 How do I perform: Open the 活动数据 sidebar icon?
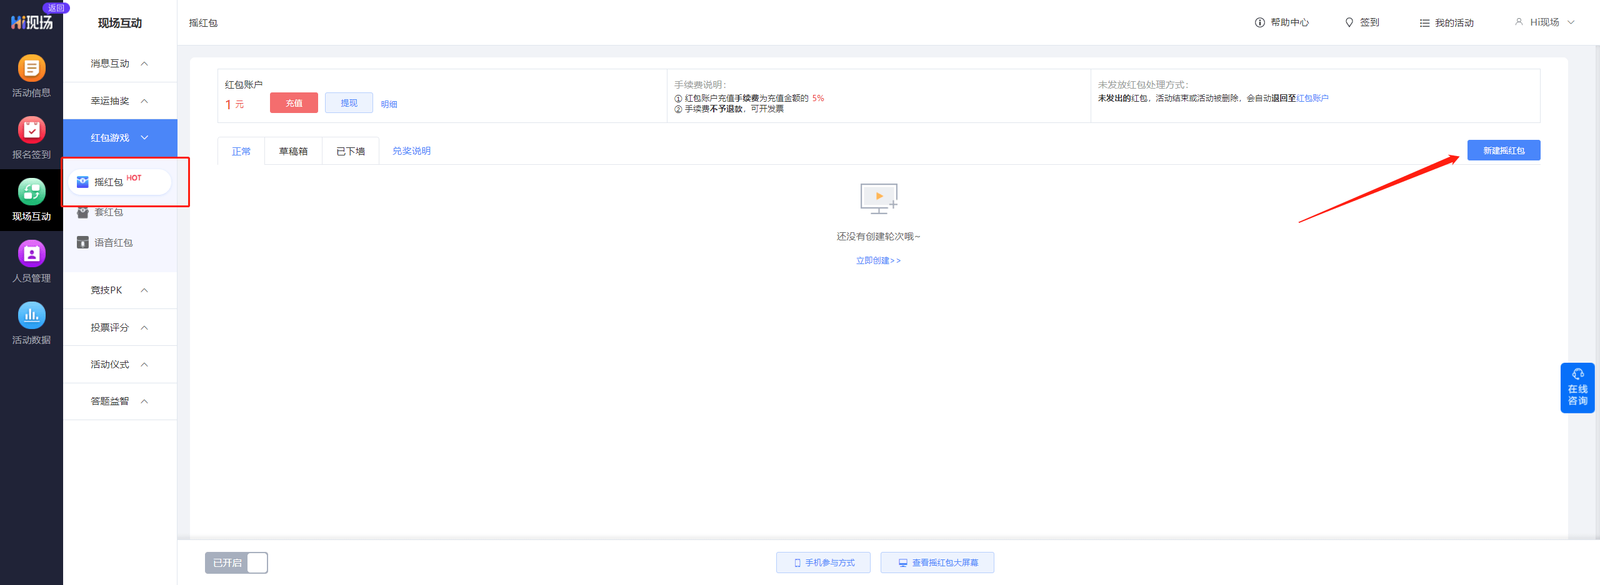pyautogui.click(x=31, y=316)
